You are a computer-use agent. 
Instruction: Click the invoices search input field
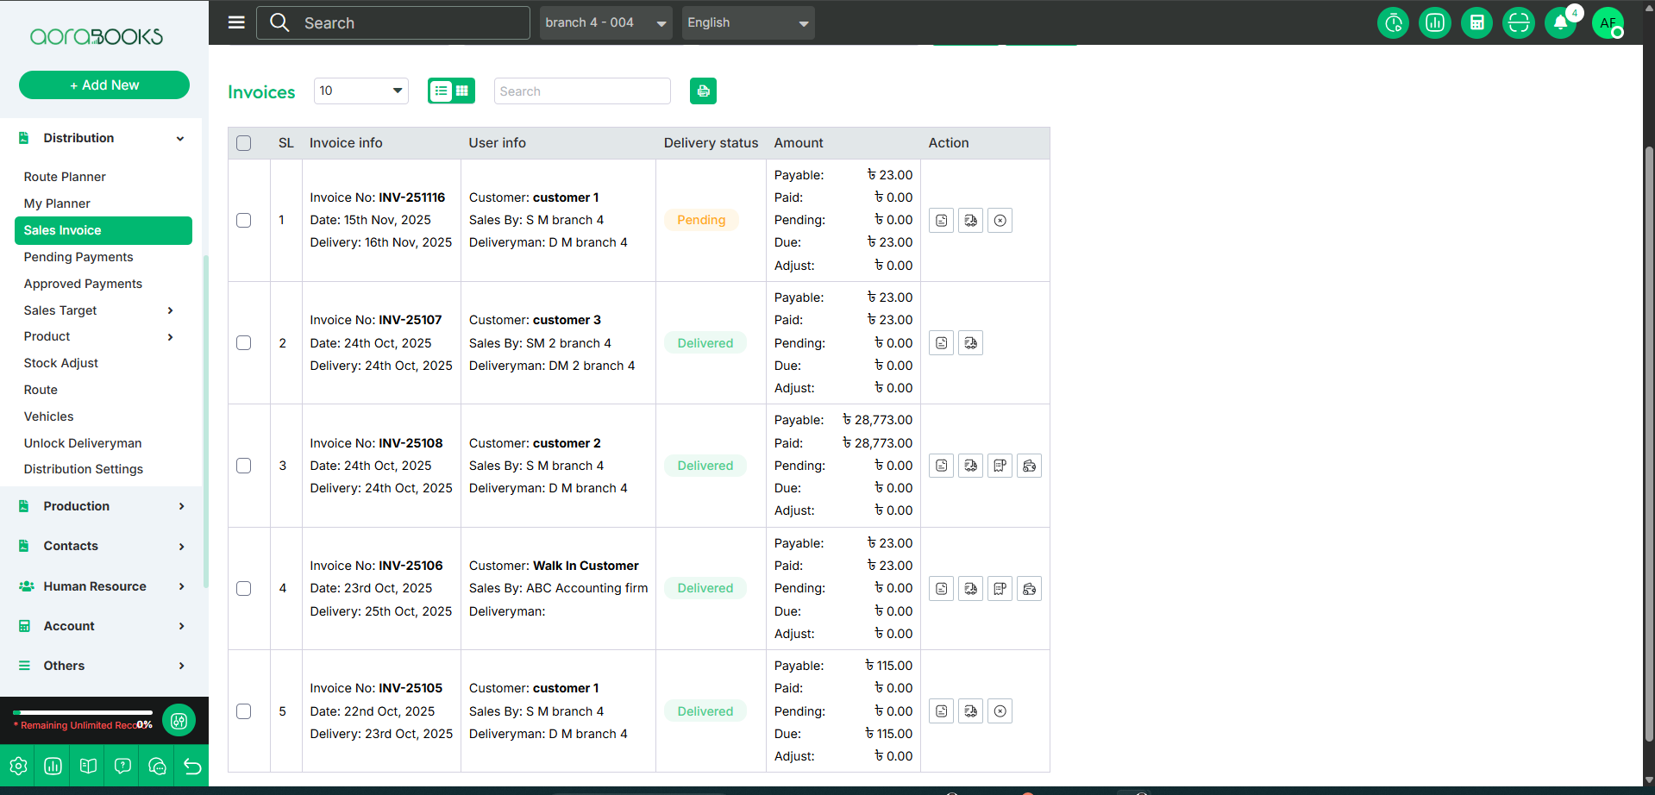581,91
